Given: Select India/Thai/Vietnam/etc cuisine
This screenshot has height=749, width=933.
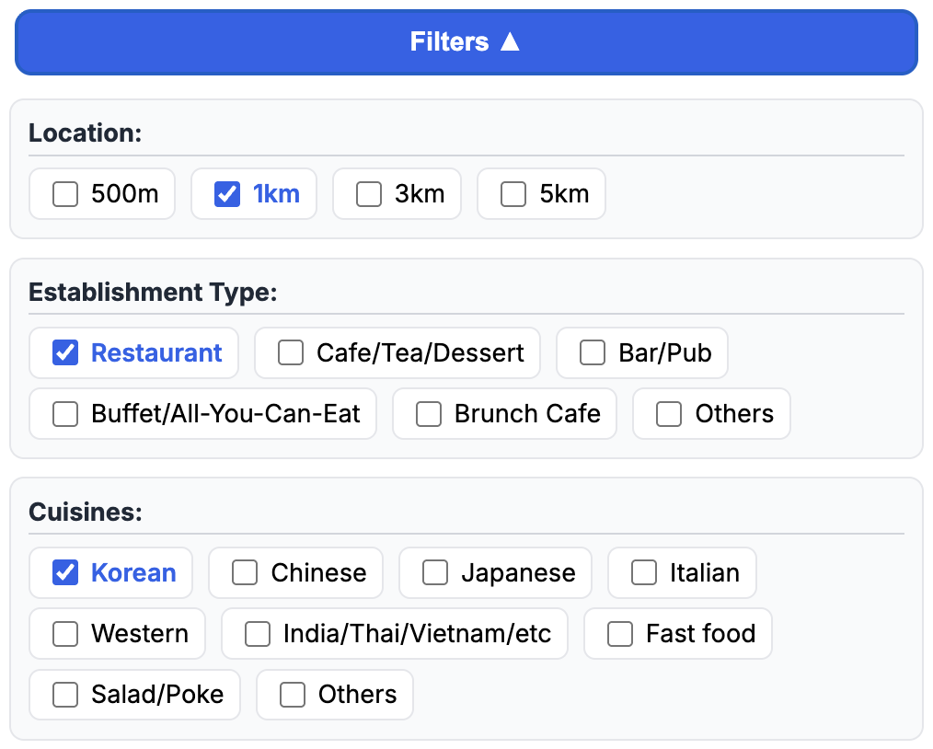Looking at the screenshot, I should (x=258, y=634).
